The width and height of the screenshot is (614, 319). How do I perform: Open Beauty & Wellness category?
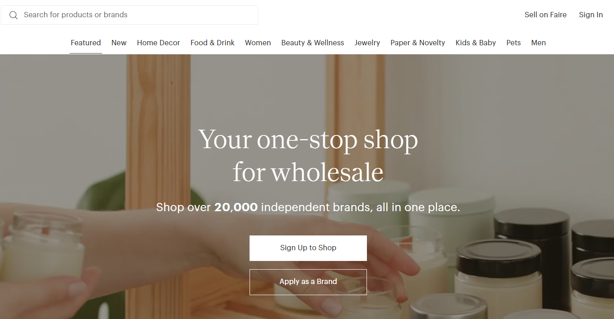313,43
